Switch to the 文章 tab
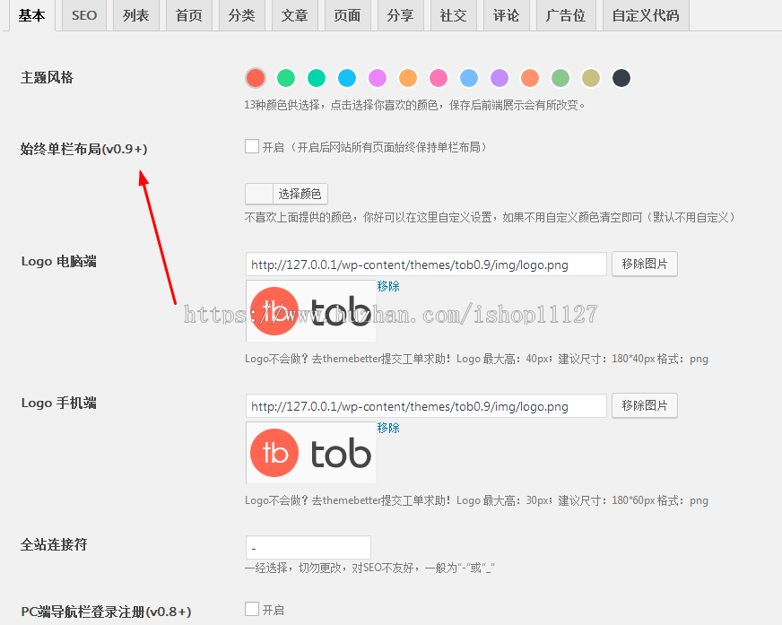This screenshot has height=625, width=782. click(x=295, y=15)
